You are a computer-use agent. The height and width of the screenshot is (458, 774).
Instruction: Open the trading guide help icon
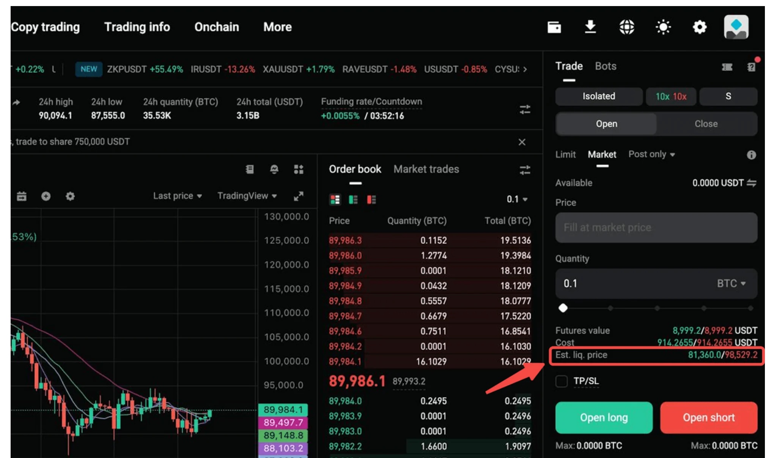coord(751,67)
